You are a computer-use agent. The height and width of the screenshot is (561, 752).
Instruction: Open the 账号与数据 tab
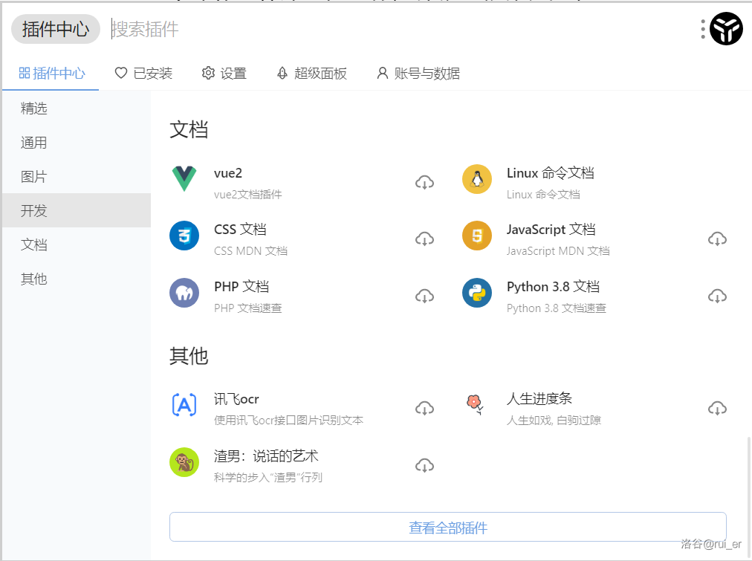click(x=418, y=73)
